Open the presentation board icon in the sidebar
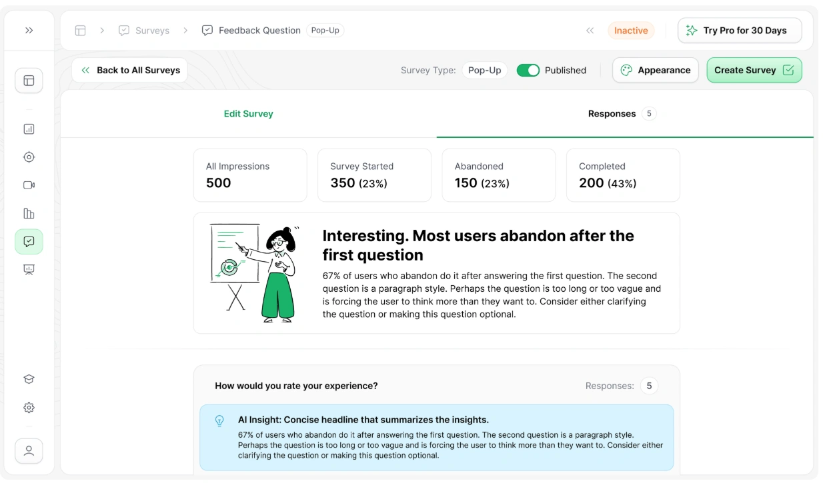 pos(29,270)
